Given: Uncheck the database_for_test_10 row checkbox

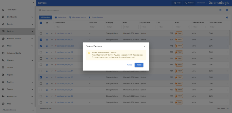Looking at the screenshot, I should coord(41,40).
